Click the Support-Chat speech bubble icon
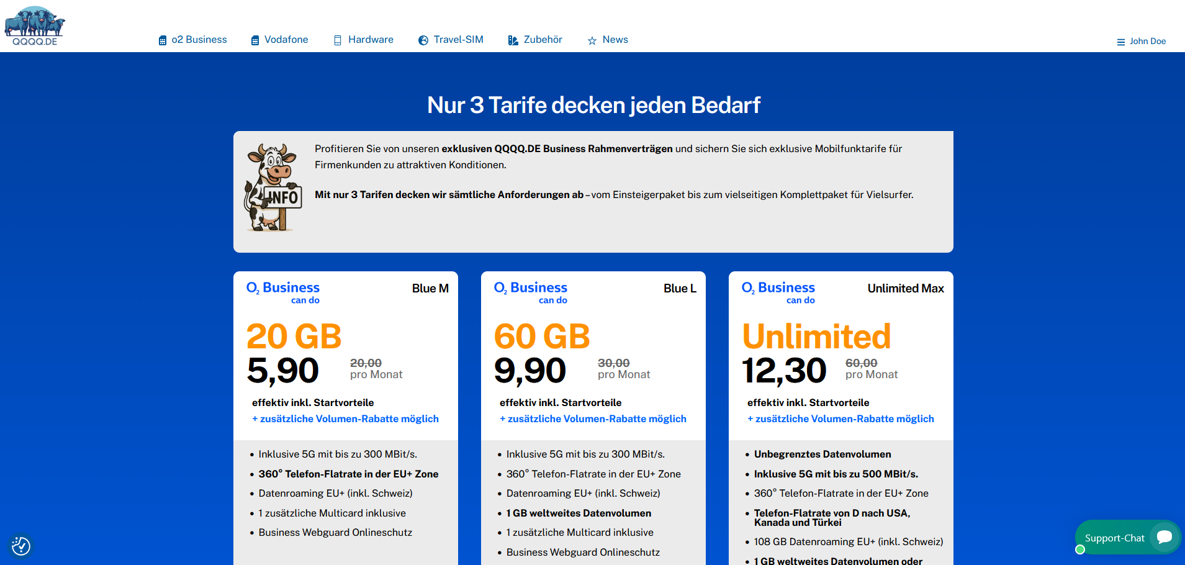The image size is (1185, 565). coord(1164,537)
